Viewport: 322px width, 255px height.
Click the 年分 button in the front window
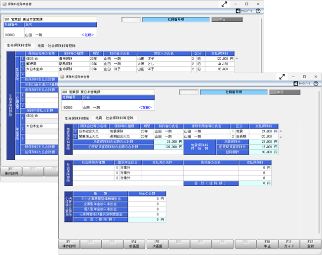coord(284,92)
